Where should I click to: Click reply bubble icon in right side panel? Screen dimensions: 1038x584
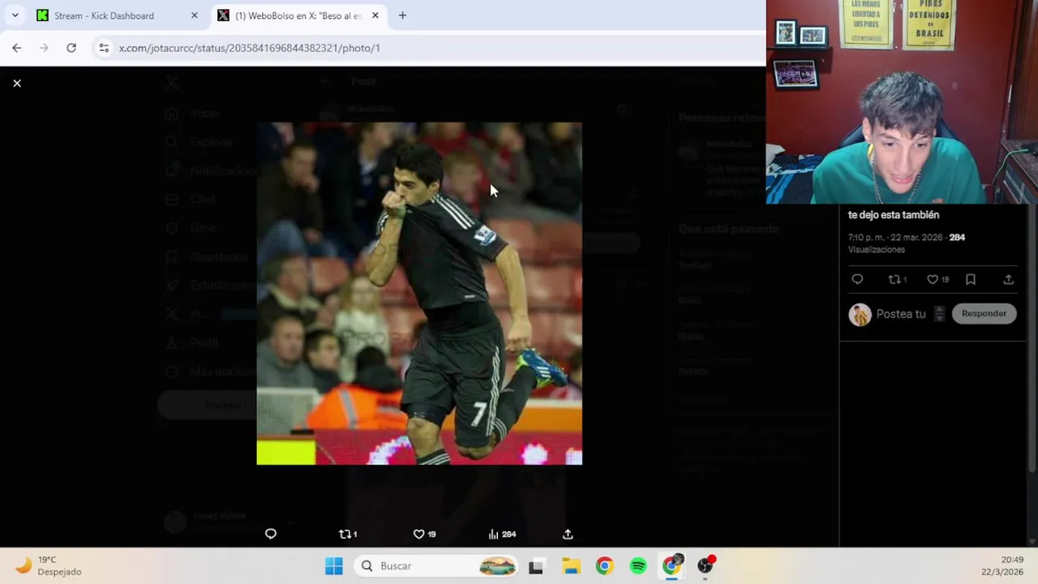857,279
